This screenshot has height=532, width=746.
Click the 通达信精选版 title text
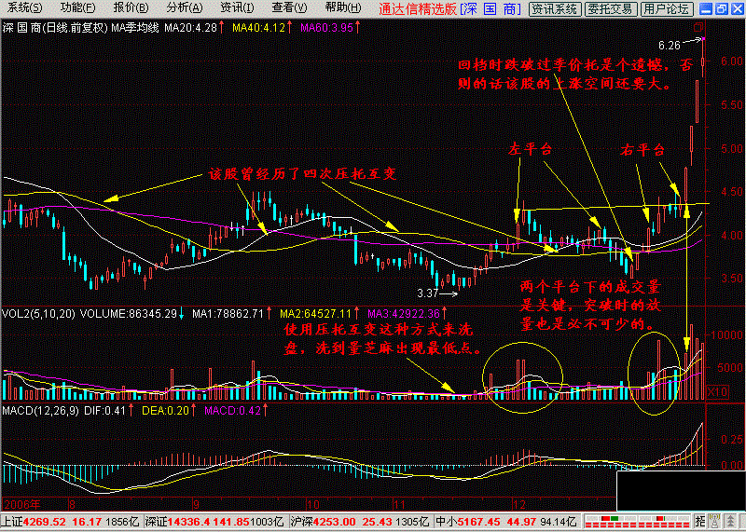418,8
